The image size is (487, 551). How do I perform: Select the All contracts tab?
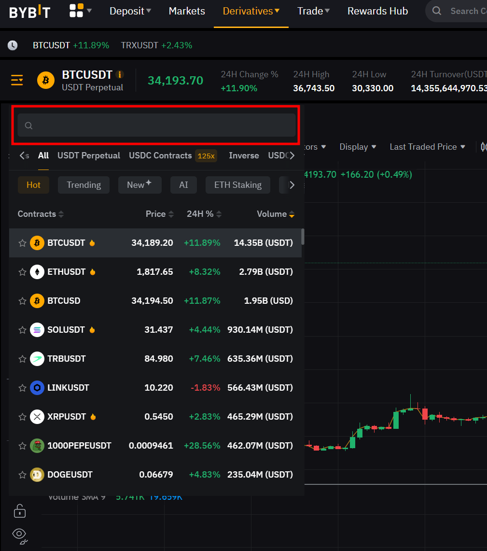[43, 155]
